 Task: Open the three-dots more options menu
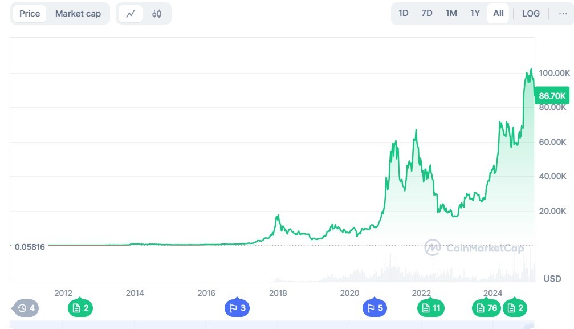tap(563, 14)
